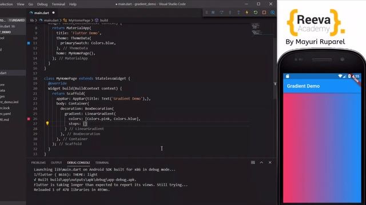Viewport: 366px width, 205px height.
Task: Open the .md file in explorer
Action: pyautogui.click(x=5, y=120)
